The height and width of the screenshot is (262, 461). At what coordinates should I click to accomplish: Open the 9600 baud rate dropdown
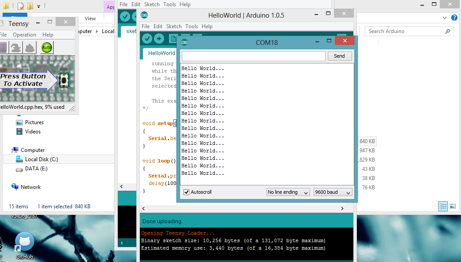(333, 192)
